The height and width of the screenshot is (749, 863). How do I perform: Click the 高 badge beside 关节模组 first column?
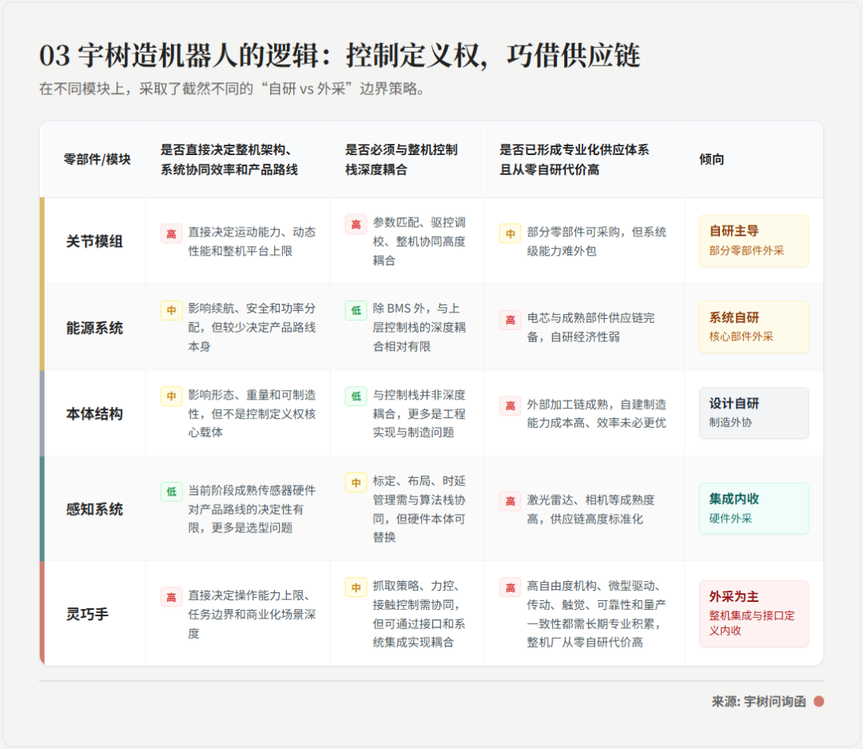click(x=171, y=234)
